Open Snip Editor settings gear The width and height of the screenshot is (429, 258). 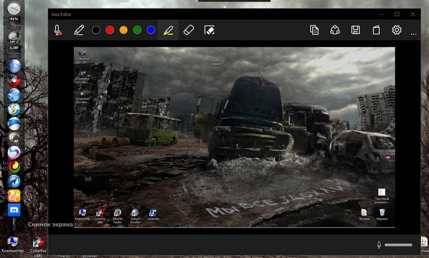pyautogui.click(x=396, y=30)
